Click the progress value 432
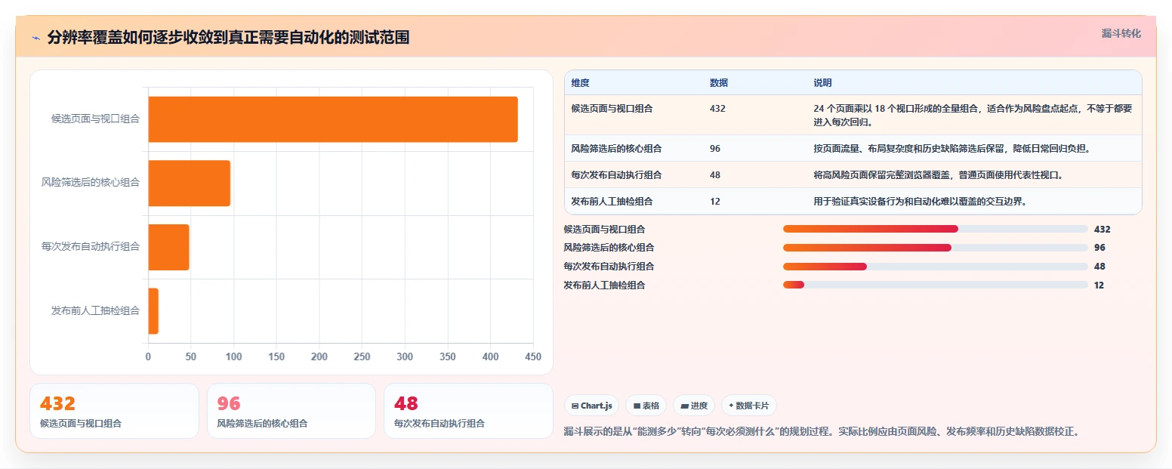Screen dimensions: 1172x469 tap(1102, 229)
